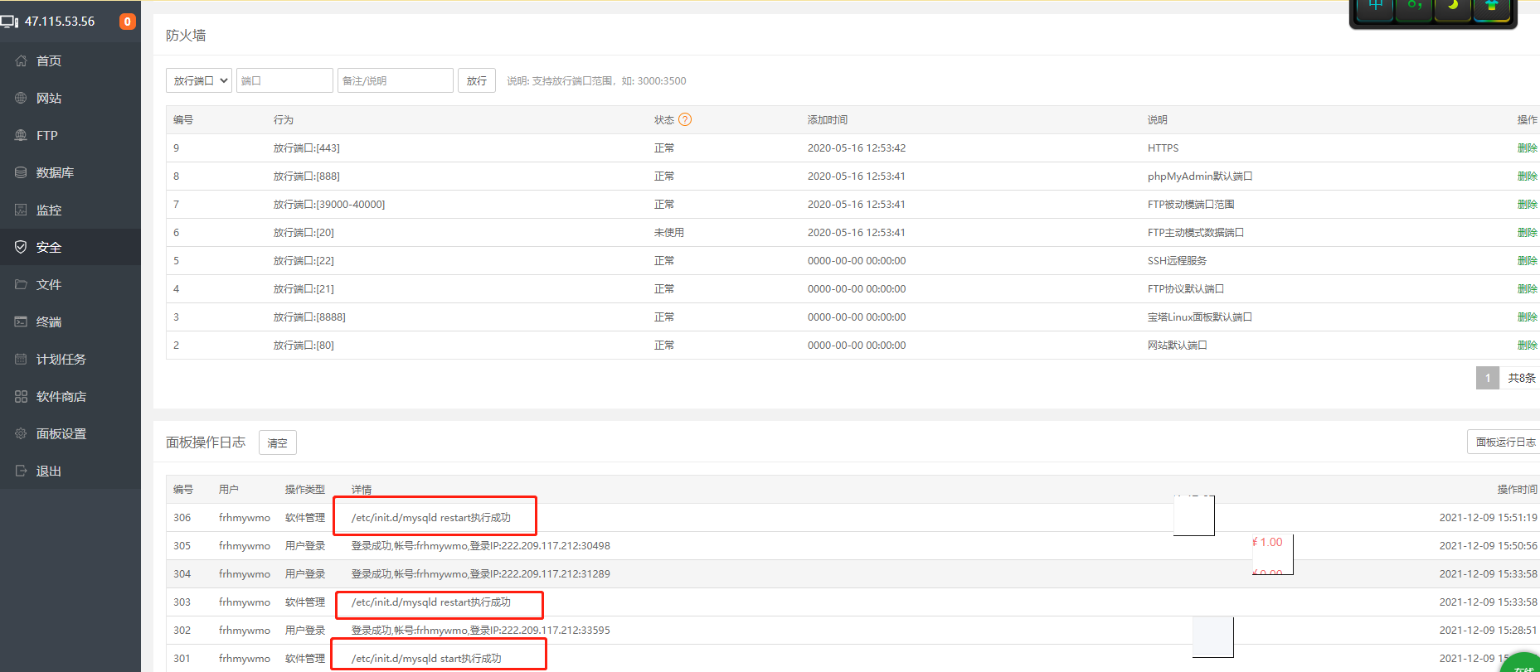This screenshot has height=672, width=1540.
Task: Click the 端口 input field
Action: pyautogui.click(x=284, y=80)
